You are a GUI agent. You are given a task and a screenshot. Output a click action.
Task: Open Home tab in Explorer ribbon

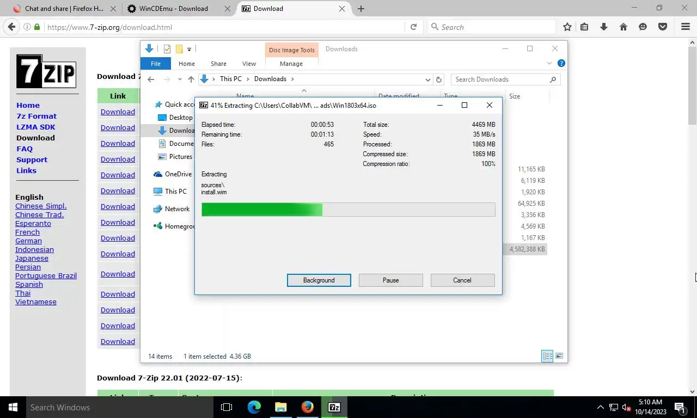coord(187,64)
